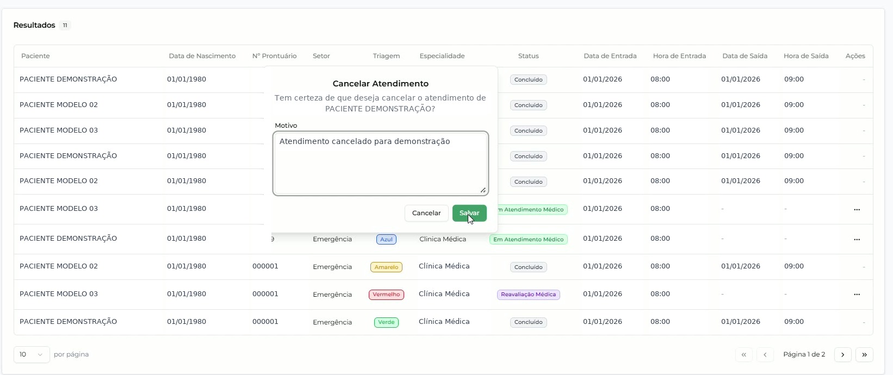The height and width of the screenshot is (375, 893).
Task: Click the Reavaliação Médica status badge
Action: coord(528,295)
